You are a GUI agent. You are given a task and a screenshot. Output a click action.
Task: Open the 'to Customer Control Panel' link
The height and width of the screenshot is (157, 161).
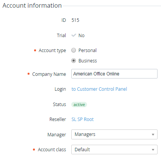tap(99, 89)
